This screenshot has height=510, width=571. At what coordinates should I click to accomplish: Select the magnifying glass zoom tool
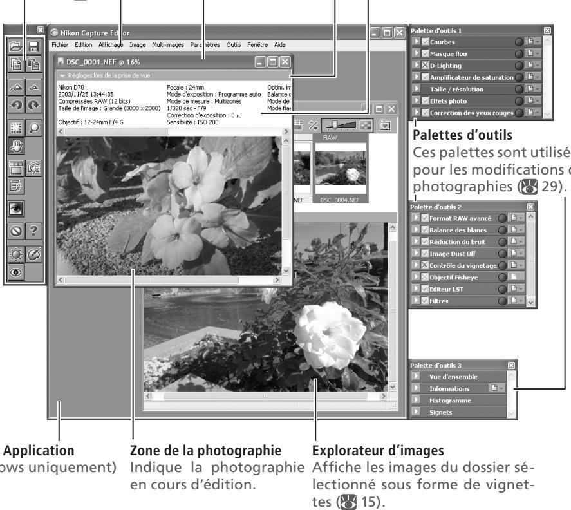tap(34, 128)
